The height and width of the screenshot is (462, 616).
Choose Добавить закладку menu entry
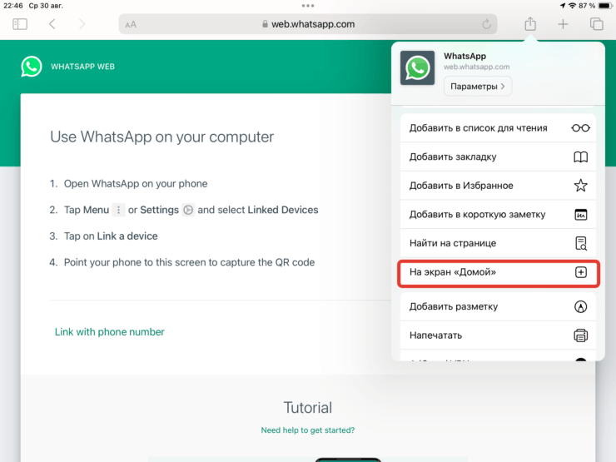pos(498,157)
